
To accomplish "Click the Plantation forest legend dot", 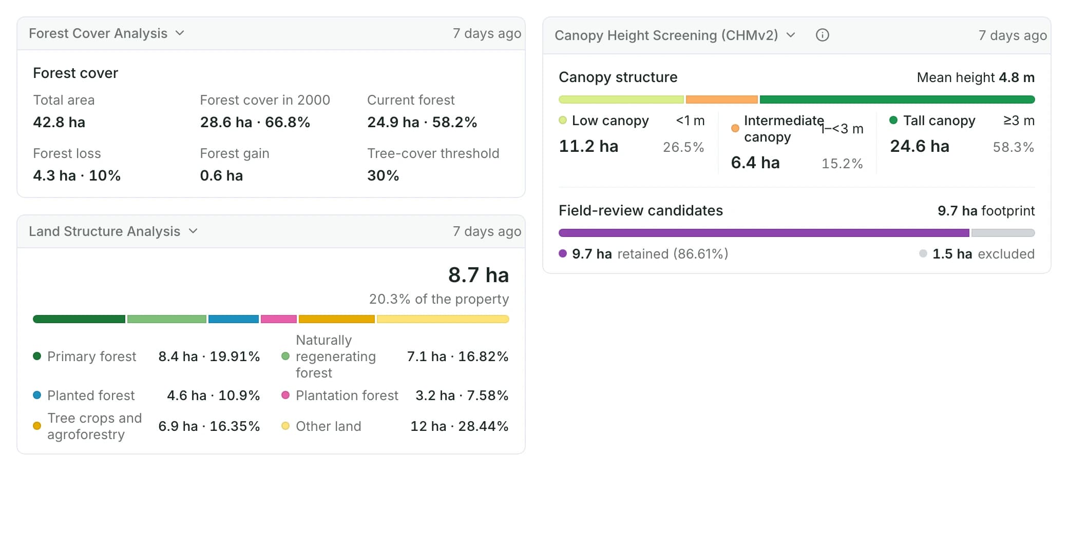I will [x=285, y=395].
